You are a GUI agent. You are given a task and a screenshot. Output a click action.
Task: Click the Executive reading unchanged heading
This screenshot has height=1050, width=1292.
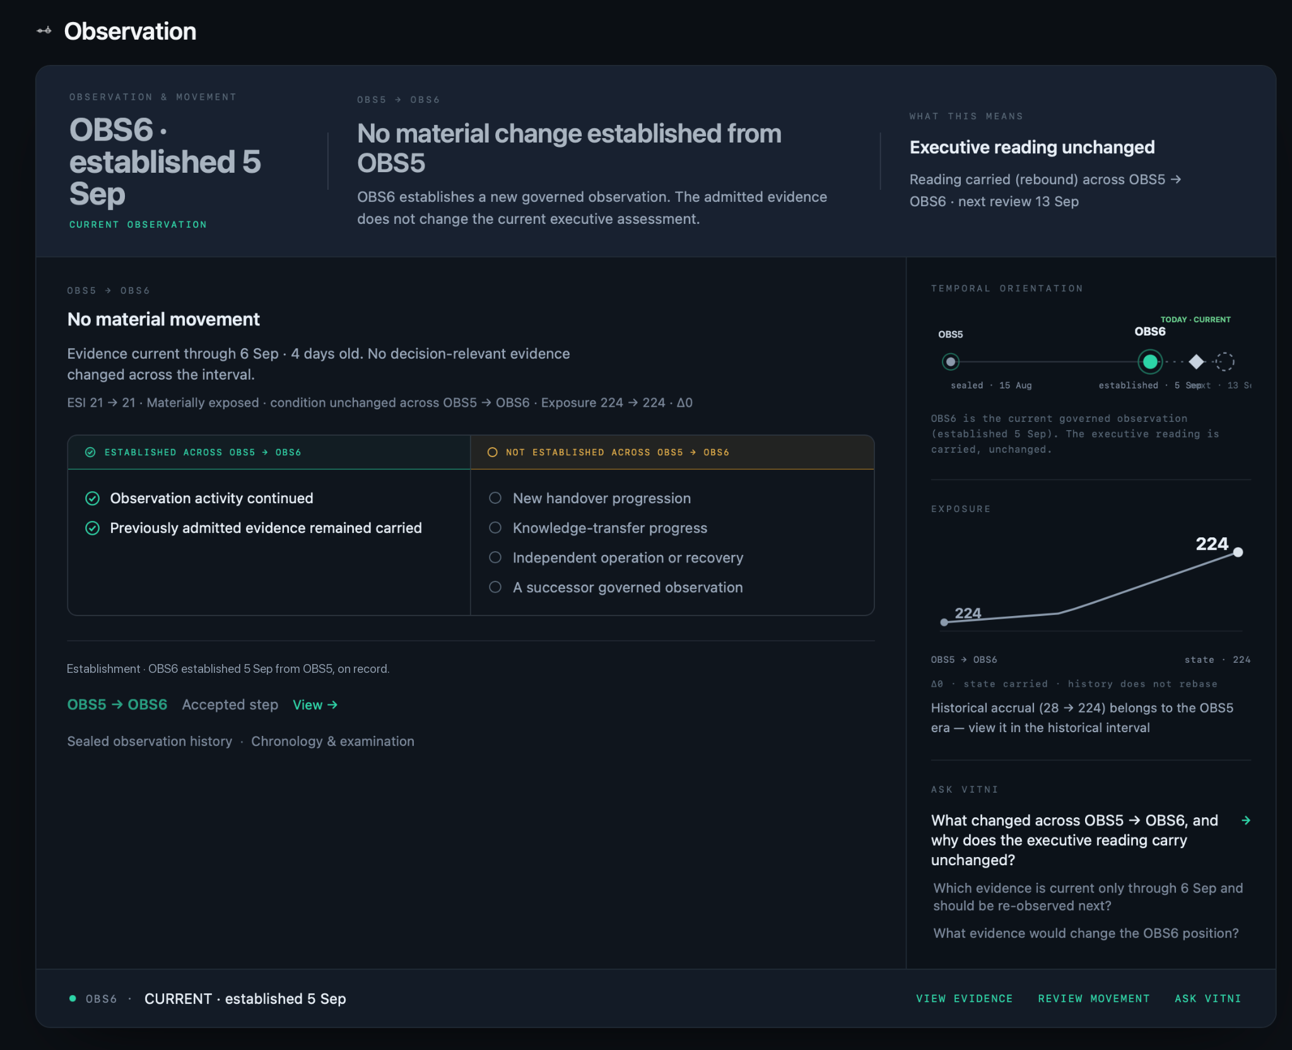pyautogui.click(x=1032, y=148)
